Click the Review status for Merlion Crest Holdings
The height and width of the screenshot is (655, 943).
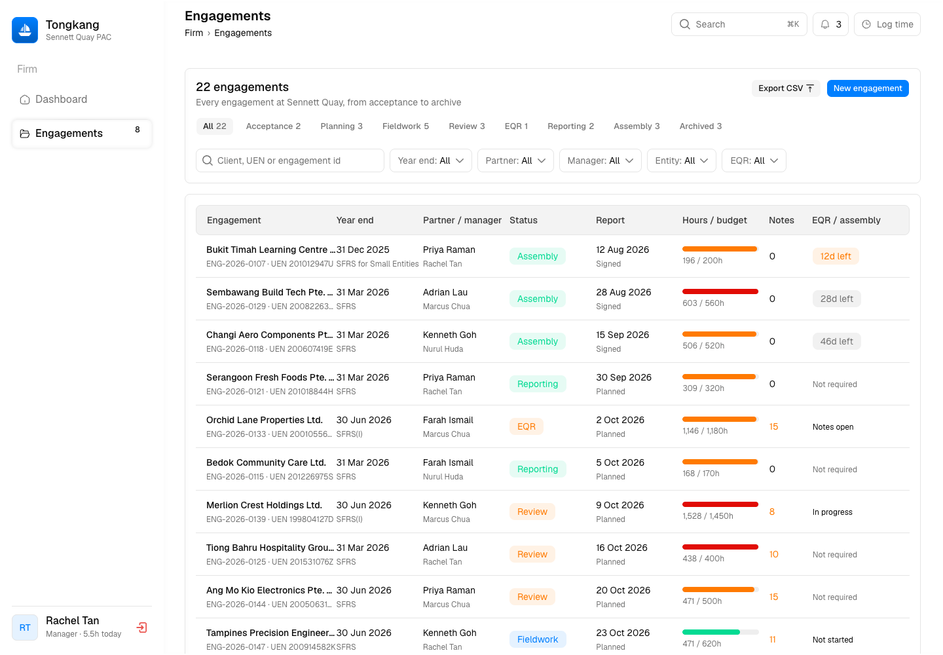click(x=532, y=512)
